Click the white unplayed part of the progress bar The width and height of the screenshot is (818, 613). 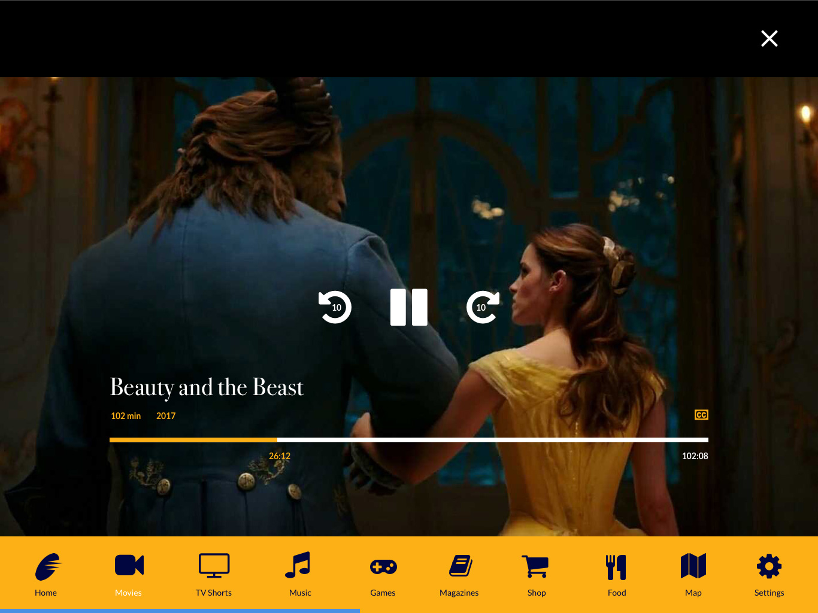[493, 440]
